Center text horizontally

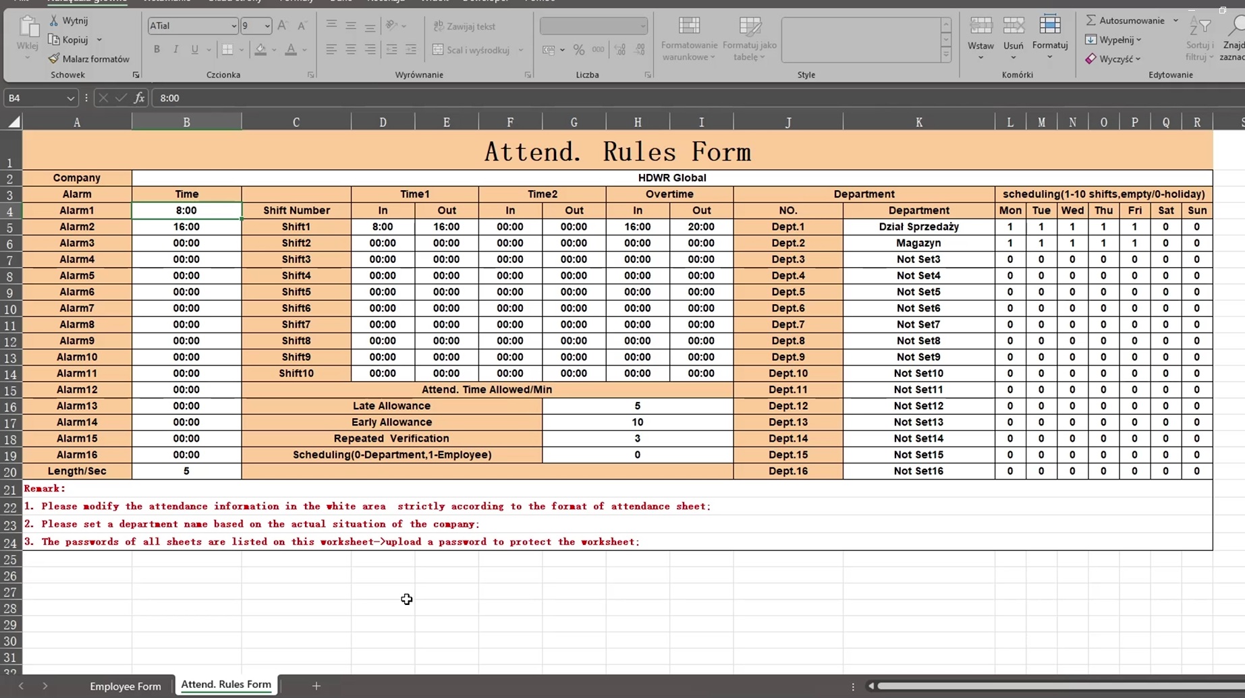351,49
